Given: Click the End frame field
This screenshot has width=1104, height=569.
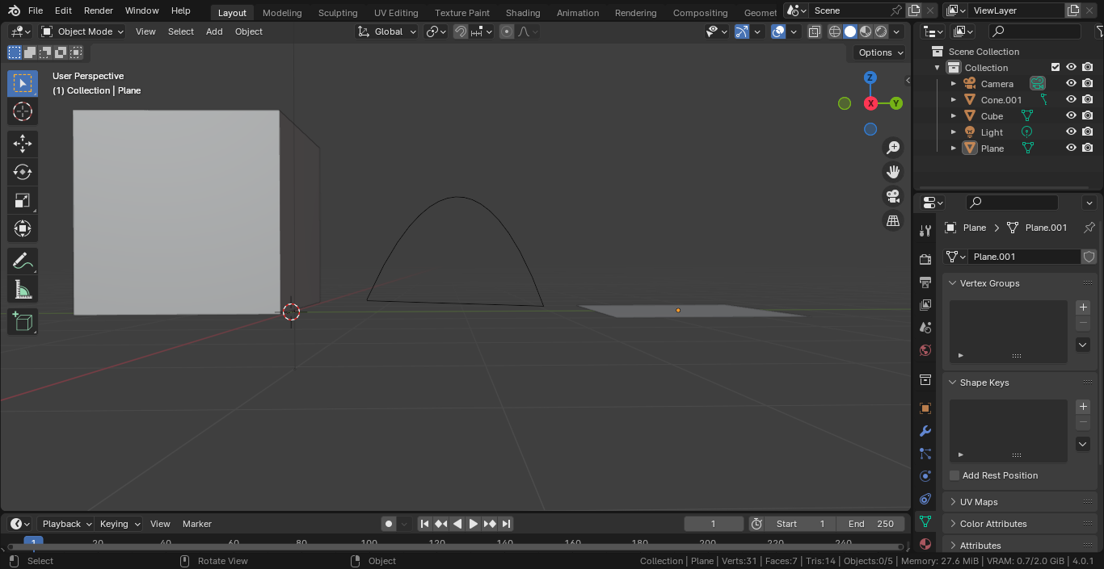Looking at the screenshot, I should tap(871, 524).
